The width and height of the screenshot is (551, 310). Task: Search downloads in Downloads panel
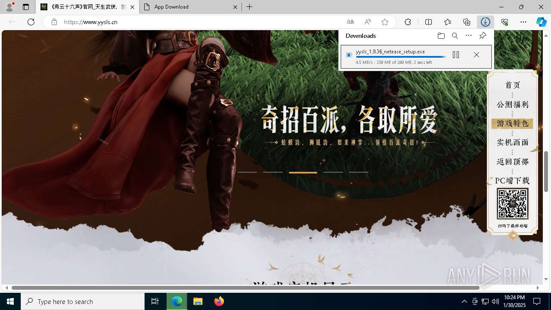(x=455, y=36)
